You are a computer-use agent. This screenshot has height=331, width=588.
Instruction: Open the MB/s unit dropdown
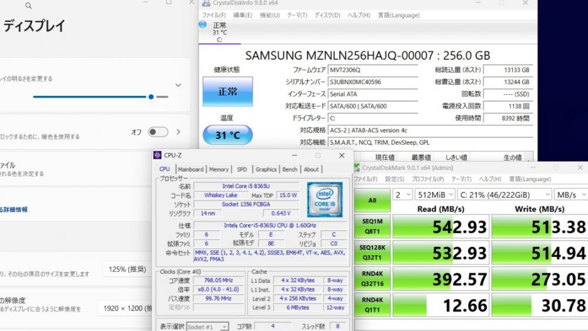point(571,195)
